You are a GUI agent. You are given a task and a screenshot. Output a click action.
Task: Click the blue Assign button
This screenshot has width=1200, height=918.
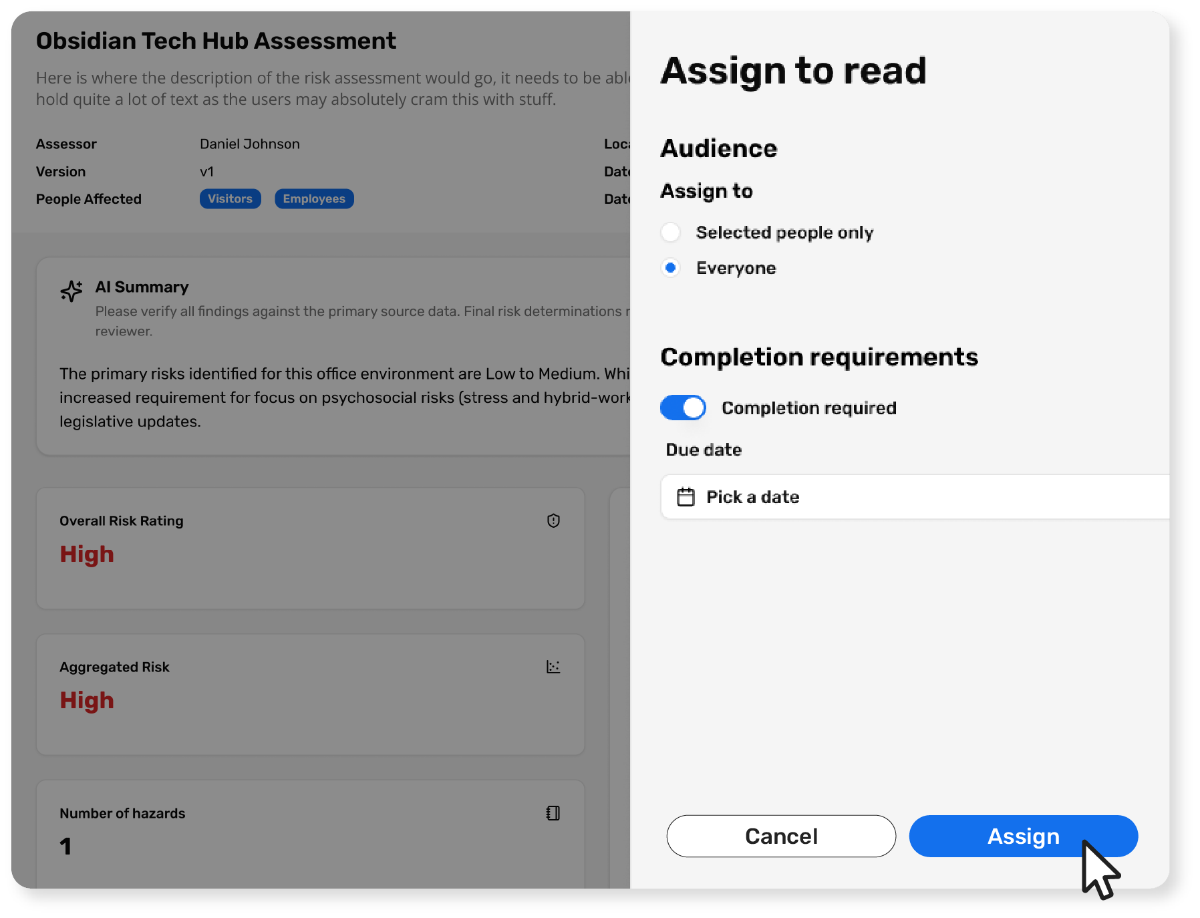1023,836
